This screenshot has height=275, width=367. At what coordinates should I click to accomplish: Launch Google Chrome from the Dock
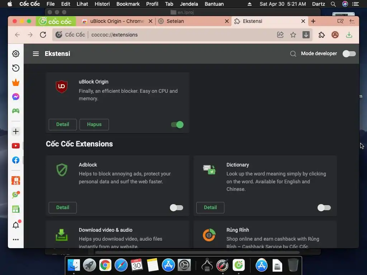click(x=105, y=265)
